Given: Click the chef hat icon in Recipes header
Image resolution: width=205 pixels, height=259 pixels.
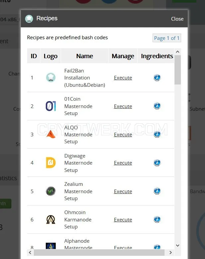Looking at the screenshot, I should pos(29,19).
